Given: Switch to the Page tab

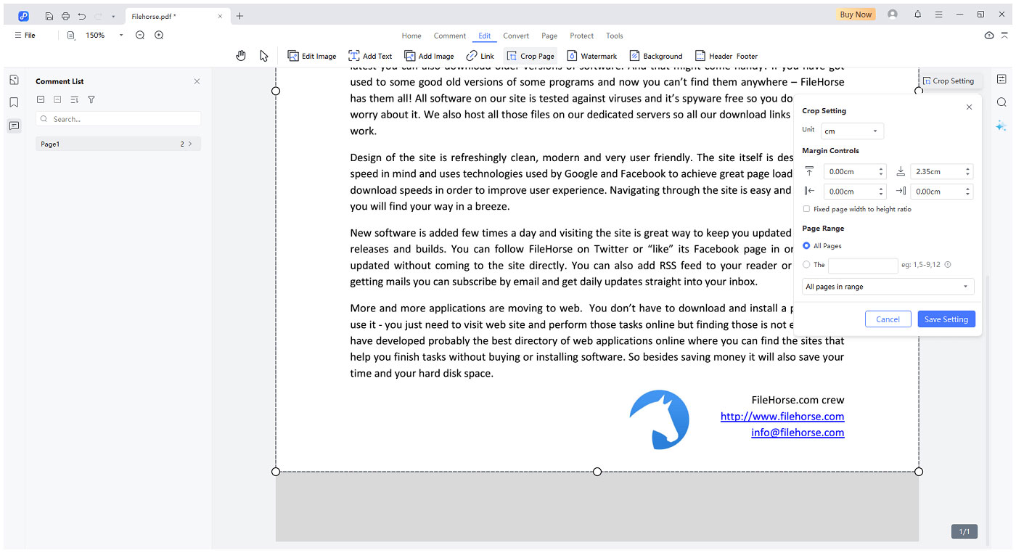Looking at the screenshot, I should [x=549, y=36].
